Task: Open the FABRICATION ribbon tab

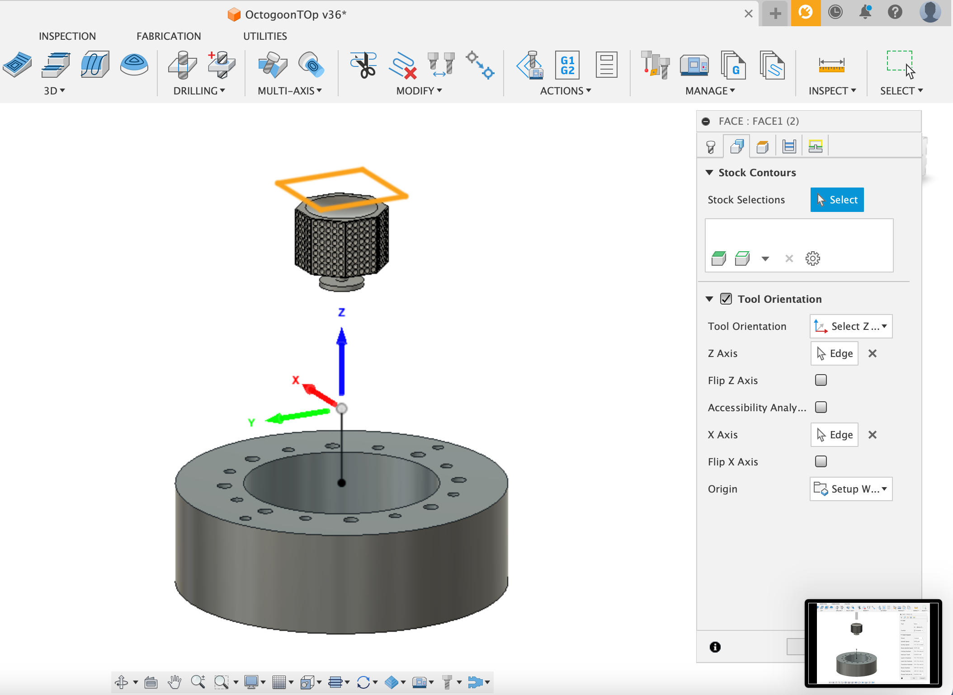Action: click(169, 36)
